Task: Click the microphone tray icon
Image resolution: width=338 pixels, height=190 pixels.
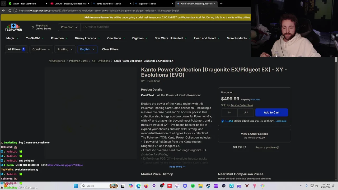Action: (x=306, y=186)
